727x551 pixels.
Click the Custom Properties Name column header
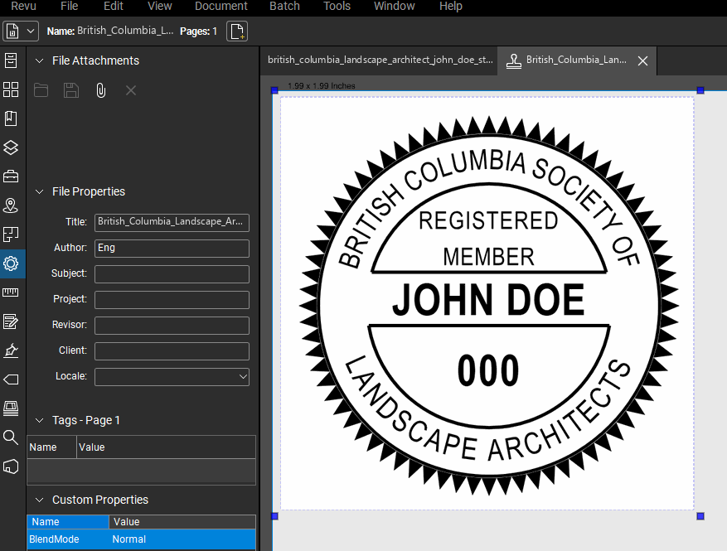point(68,522)
